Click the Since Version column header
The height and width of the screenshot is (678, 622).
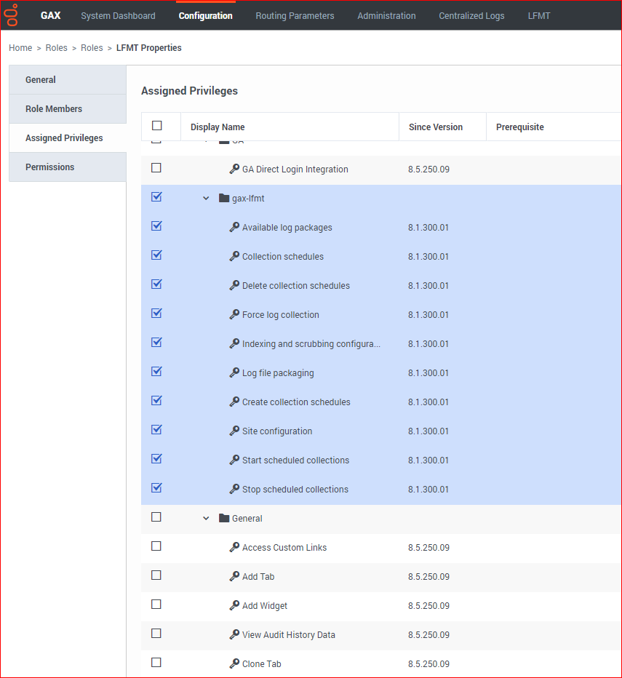[x=435, y=127]
